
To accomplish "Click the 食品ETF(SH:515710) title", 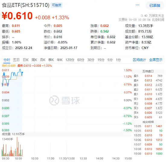I will [x=26, y=5].
